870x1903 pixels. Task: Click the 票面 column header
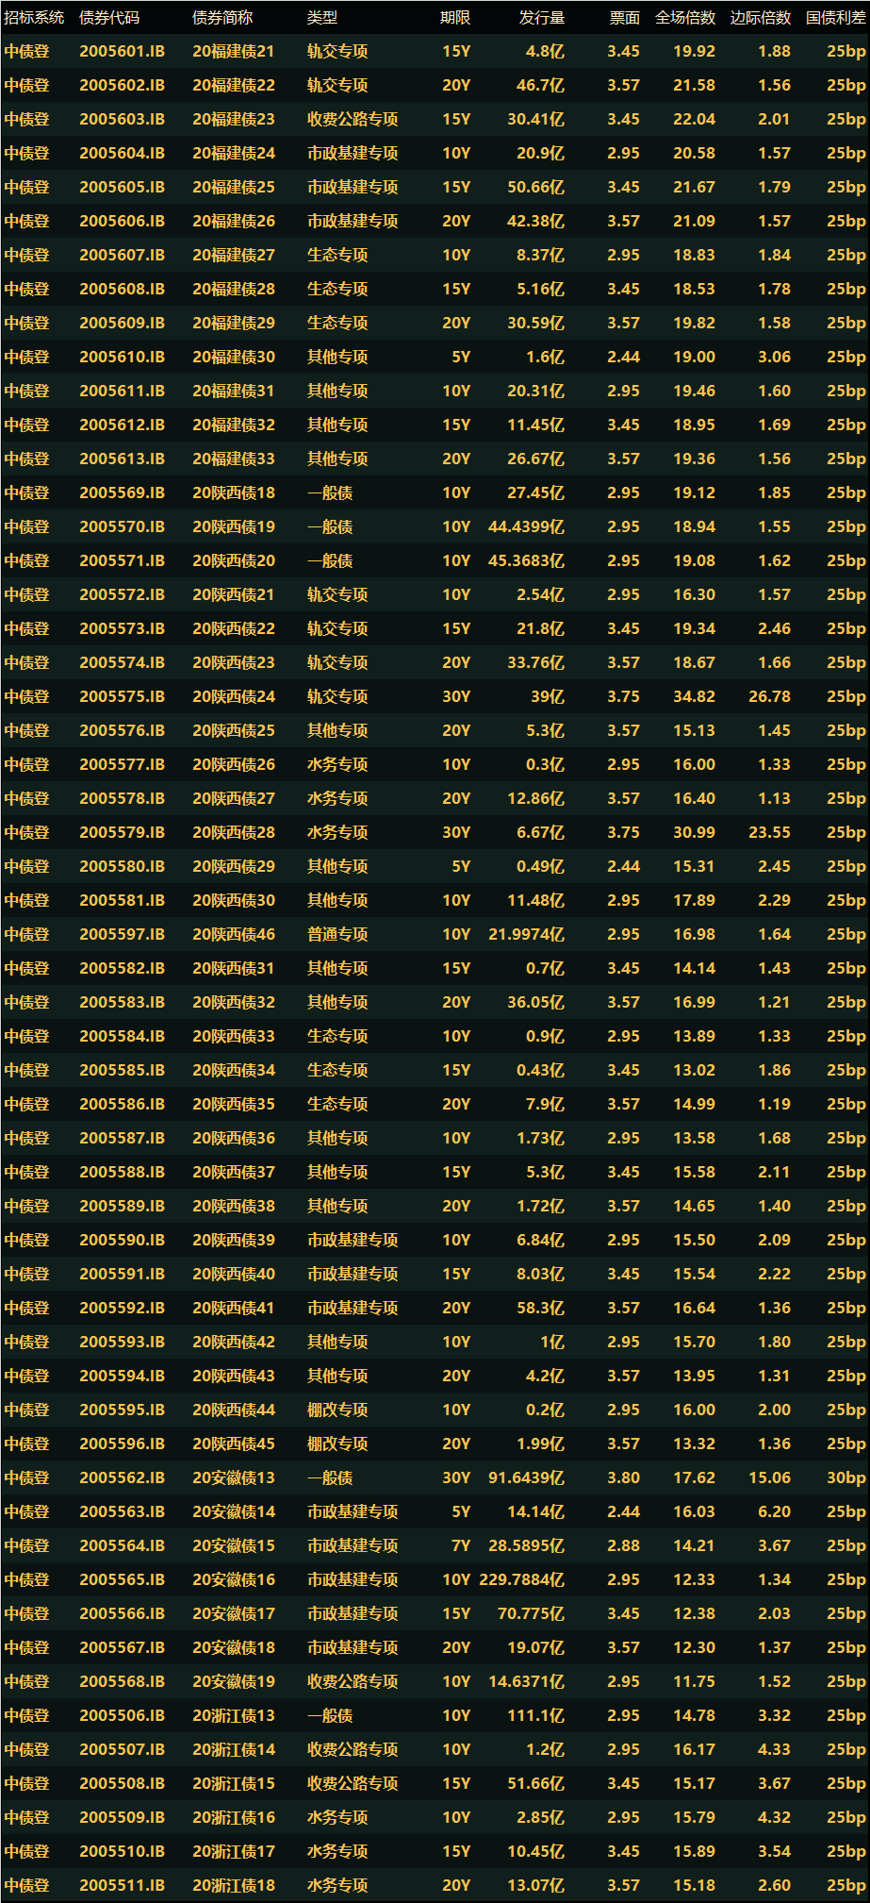pyautogui.click(x=625, y=18)
